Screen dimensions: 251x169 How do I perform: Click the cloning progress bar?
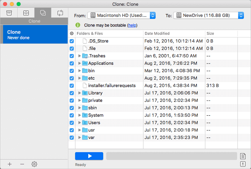[171, 156]
